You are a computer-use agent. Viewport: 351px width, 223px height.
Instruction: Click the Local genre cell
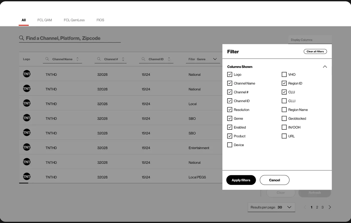point(193,104)
